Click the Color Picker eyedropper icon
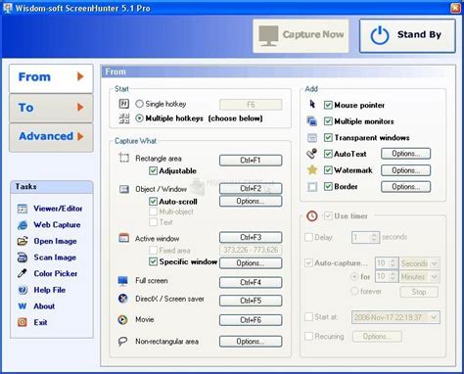464x374 pixels. [23, 273]
